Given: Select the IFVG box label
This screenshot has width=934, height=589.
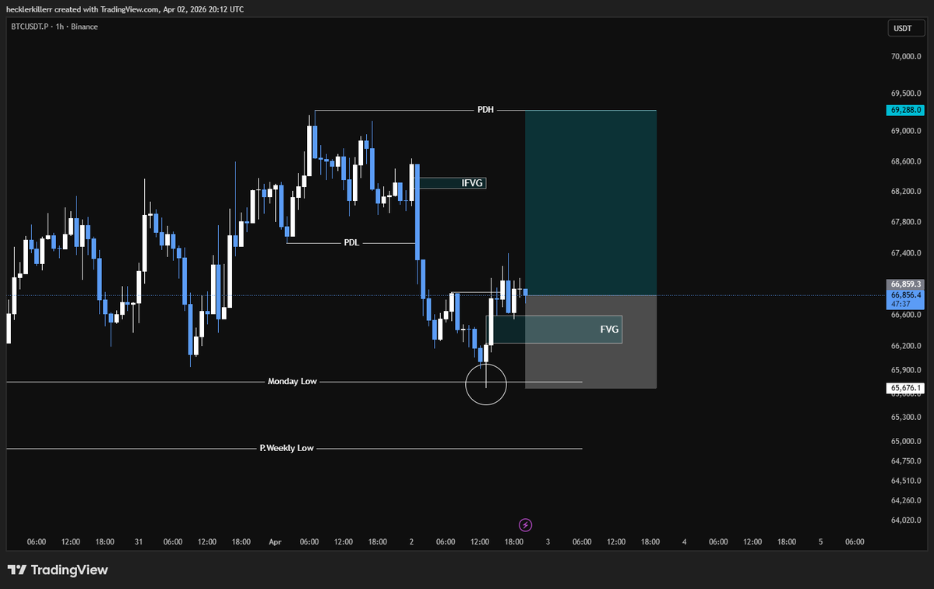Looking at the screenshot, I should click(x=472, y=183).
